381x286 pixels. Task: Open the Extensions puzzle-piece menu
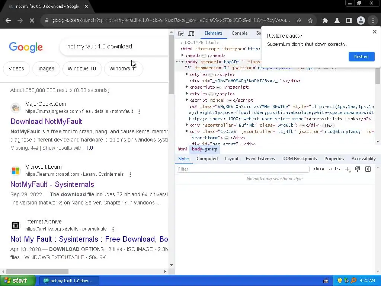pyautogui.click(x=325, y=21)
